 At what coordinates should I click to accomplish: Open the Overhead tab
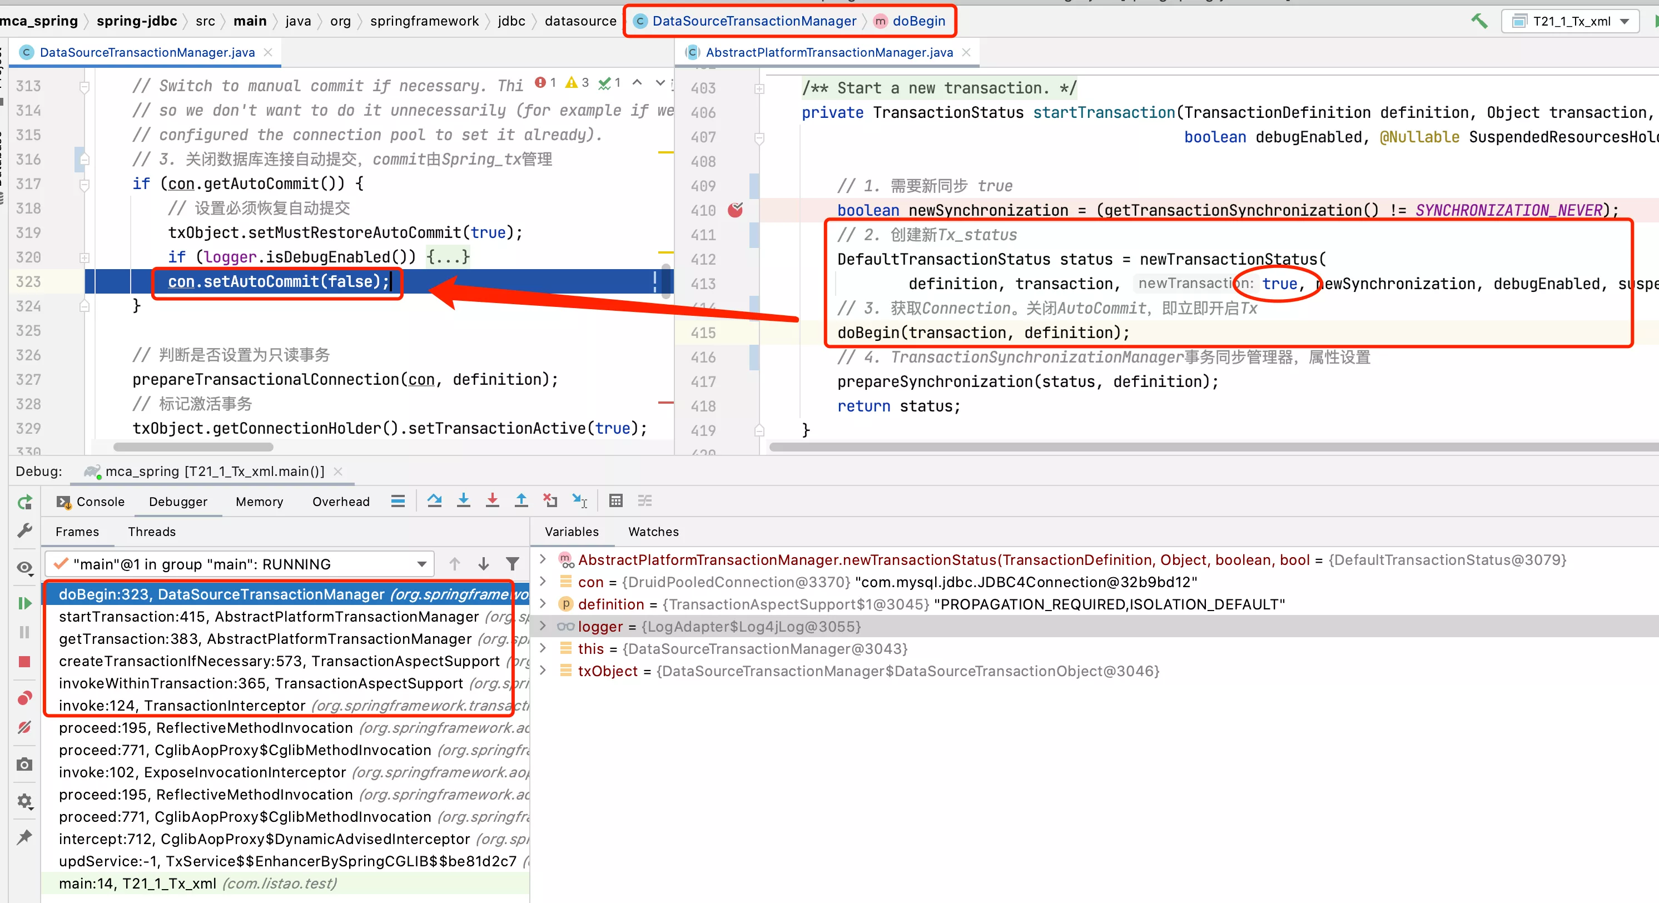(341, 502)
